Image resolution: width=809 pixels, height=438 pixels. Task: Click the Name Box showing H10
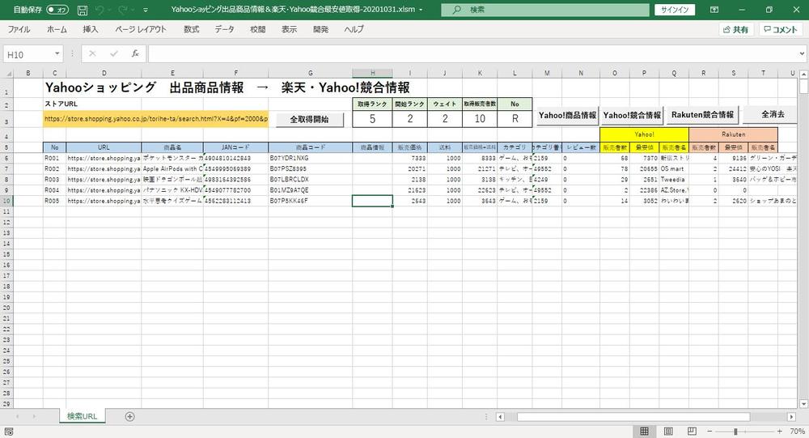pyautogui.click(x=28, y=54)
